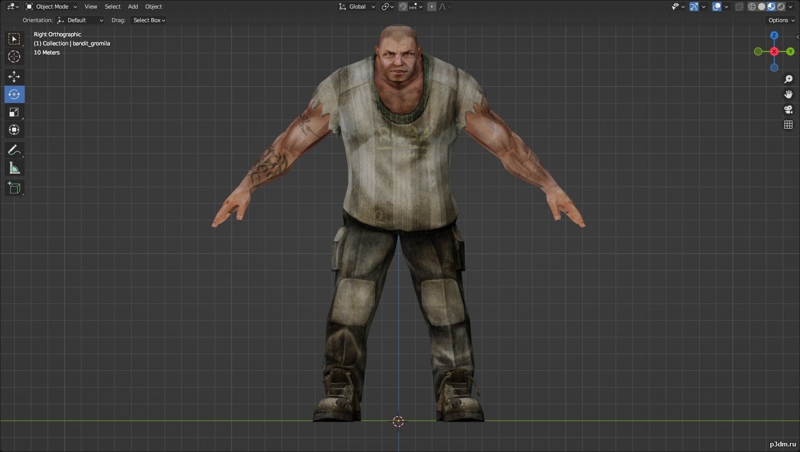Screen dimensions: 800x452
Task: Open the Drag Select Box dropdown
Action: point(149,20)
